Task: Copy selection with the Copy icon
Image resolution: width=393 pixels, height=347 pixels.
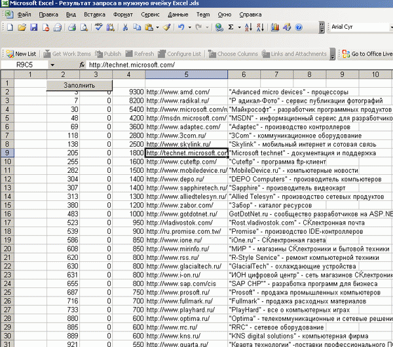Action: (x=137, y=27)
